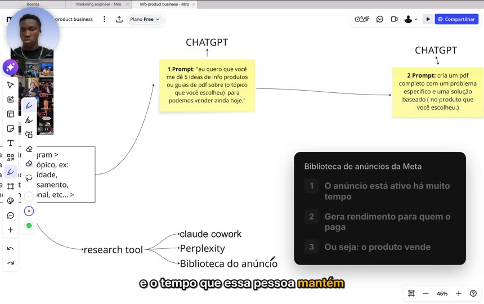Redo the last action
Viewport: 484px width, 304px height.
(x=11, y=263)
